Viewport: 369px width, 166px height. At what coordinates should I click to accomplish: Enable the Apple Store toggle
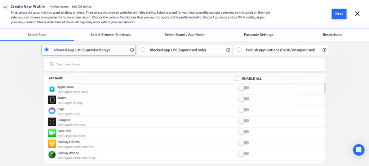click(244, 88)
